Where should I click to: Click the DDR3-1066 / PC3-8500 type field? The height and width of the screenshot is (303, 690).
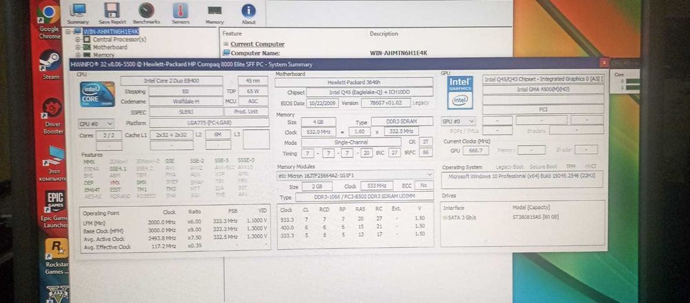coord(364,197)
